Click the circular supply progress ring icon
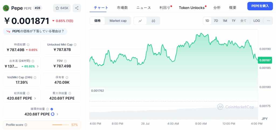The height and width of the screenshot is (130, 276). pyautogui.click(x=53, y=114)
